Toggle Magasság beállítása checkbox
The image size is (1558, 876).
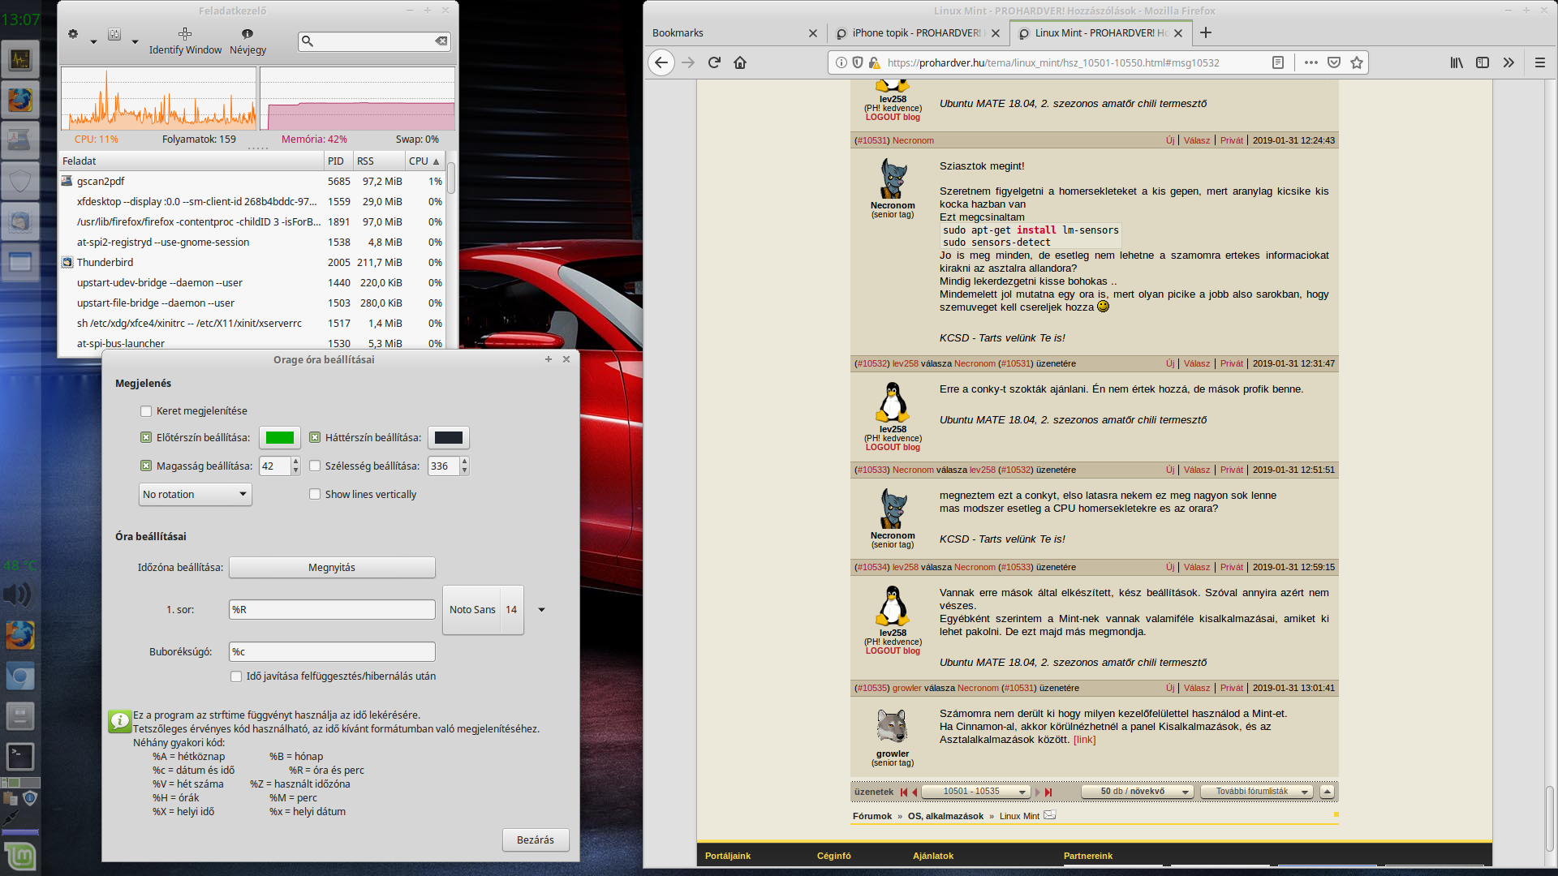click(x=146, y=466)
